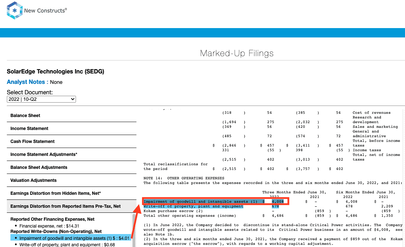Click the 'Kokam purchase escrow (2)' row label
Screen dimensions: 405x247
[x=173, y=211]
